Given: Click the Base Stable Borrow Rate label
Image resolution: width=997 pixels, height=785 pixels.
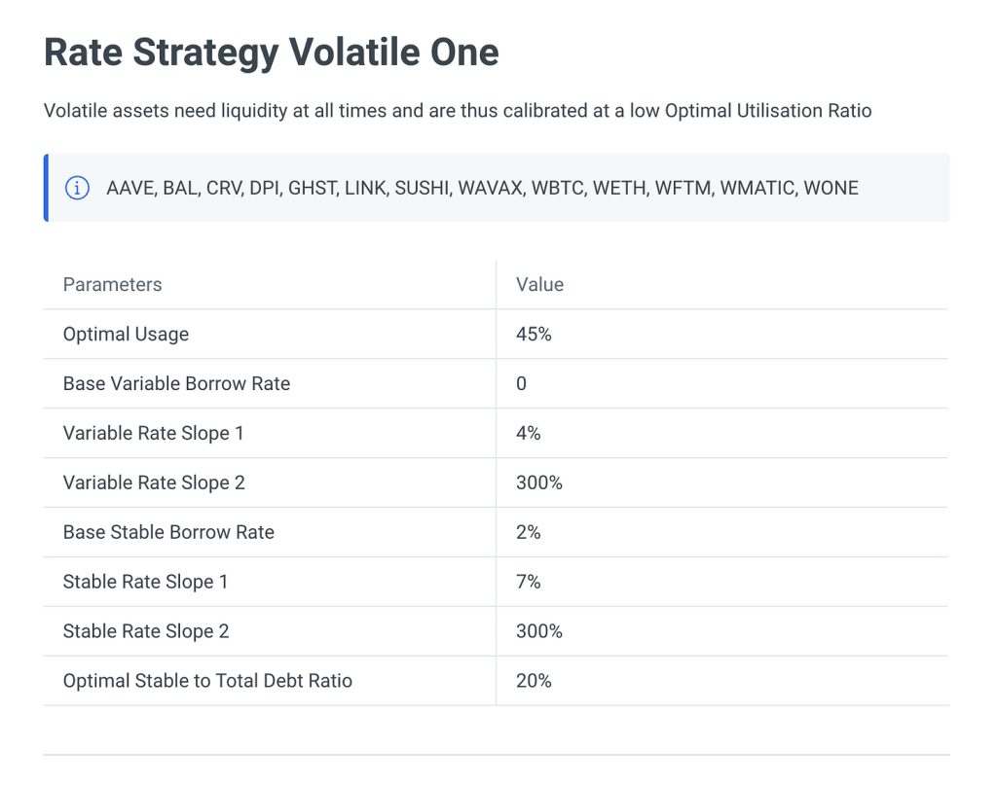Looking at the screenshot, I should [x=168, y=532].
